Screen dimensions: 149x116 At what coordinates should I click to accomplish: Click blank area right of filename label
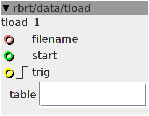click(x=112, y=39)
